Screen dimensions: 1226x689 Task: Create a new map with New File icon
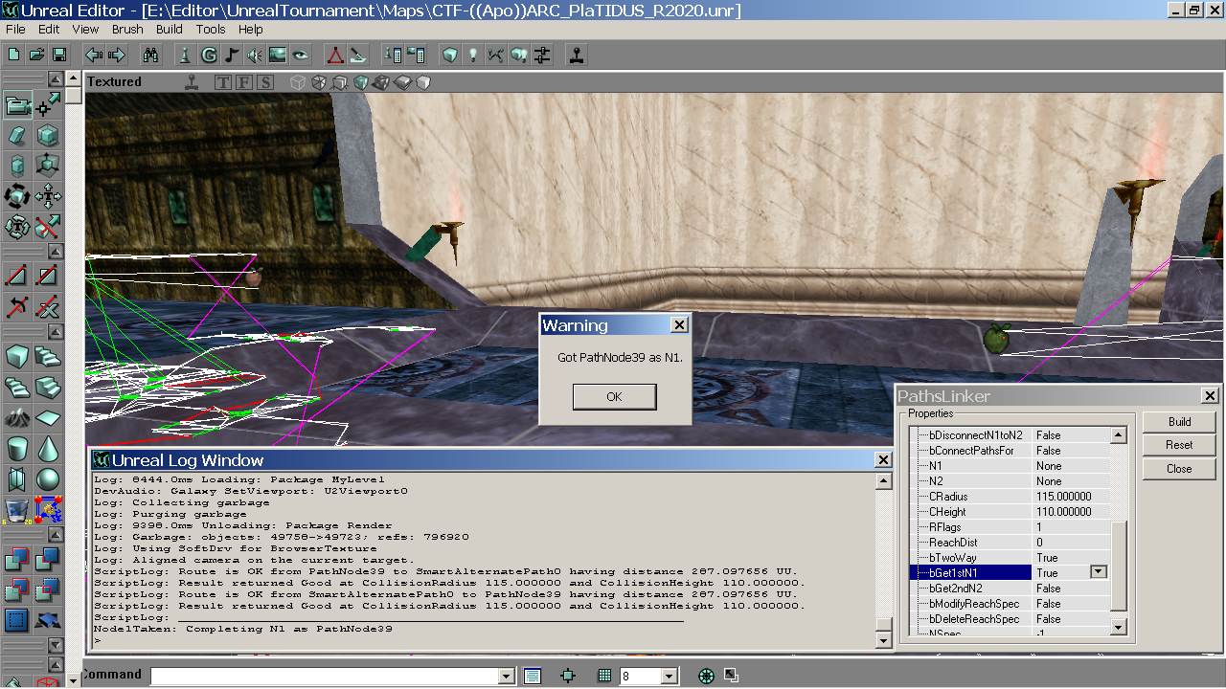[x=14, y=55]
